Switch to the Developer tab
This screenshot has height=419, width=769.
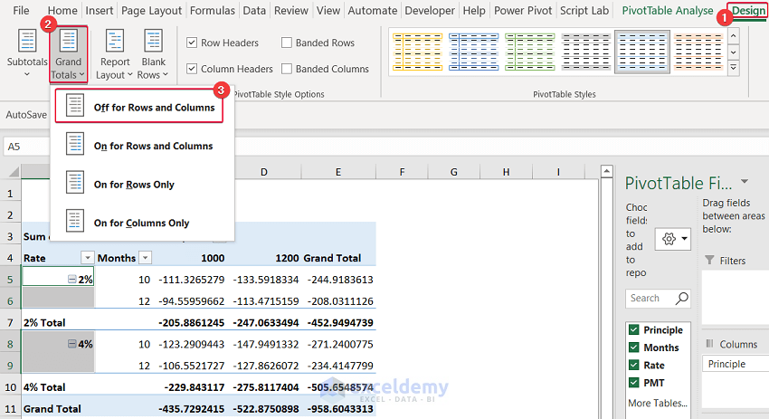point(430,10)
